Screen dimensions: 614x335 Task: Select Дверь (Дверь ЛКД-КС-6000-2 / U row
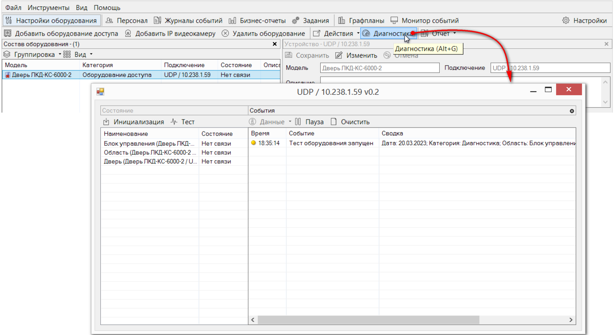tap(174, 162)
